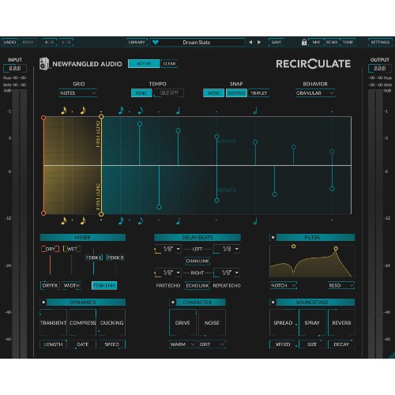Image resolution: width=395 pixels, height=395 pixels.
Task: Click the SAVE preset button
Action: tap(276, 42)
